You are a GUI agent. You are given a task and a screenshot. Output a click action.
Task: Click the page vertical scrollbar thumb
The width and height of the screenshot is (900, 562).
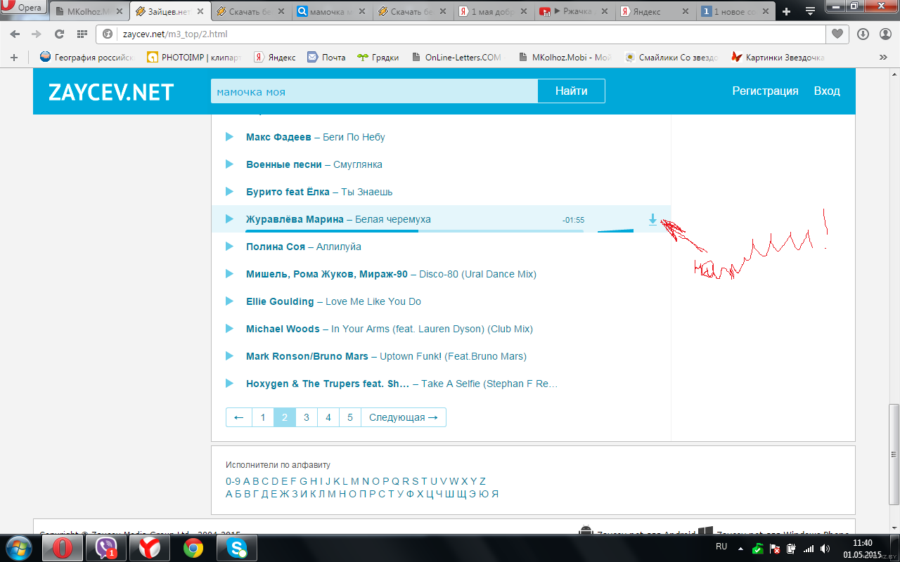click(894, 455)
